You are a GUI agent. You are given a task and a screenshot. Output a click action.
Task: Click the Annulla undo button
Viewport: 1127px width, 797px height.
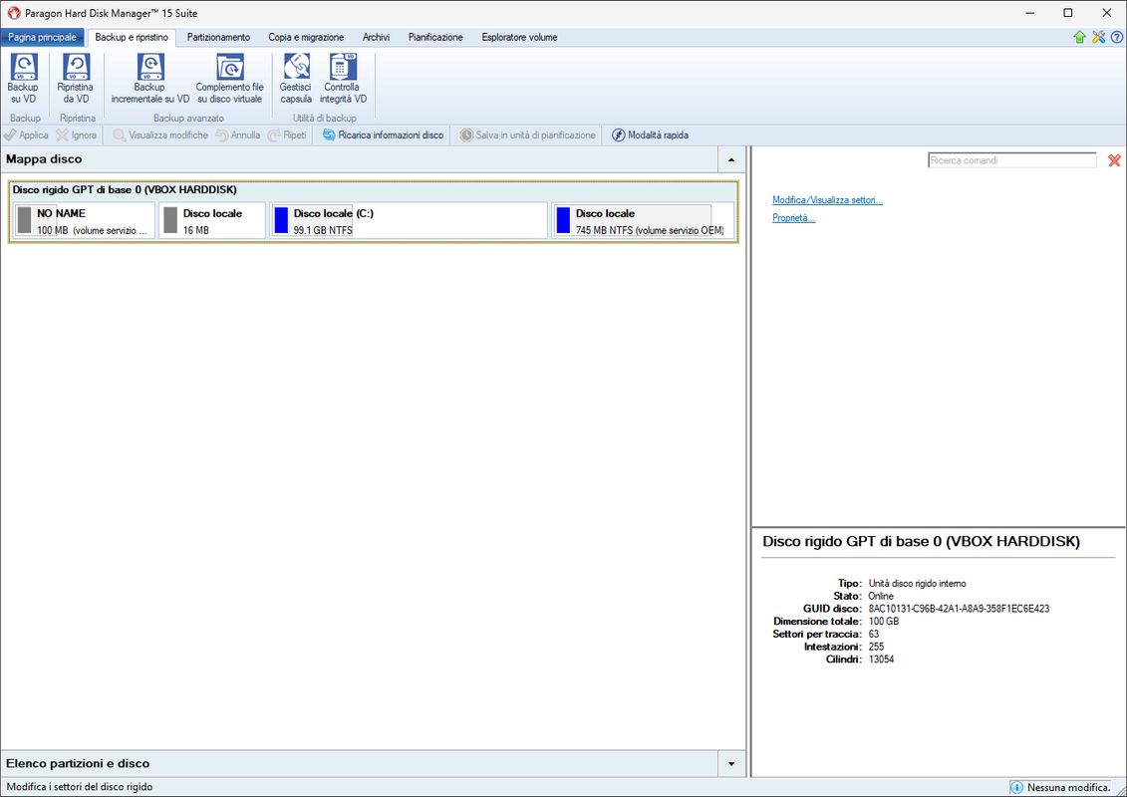point(238,135)
